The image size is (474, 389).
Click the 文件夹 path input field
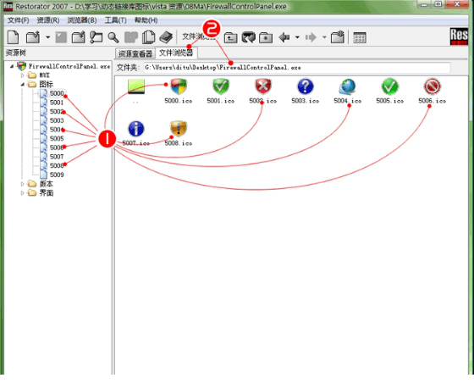pyautogui.click(x=297, y=68)
